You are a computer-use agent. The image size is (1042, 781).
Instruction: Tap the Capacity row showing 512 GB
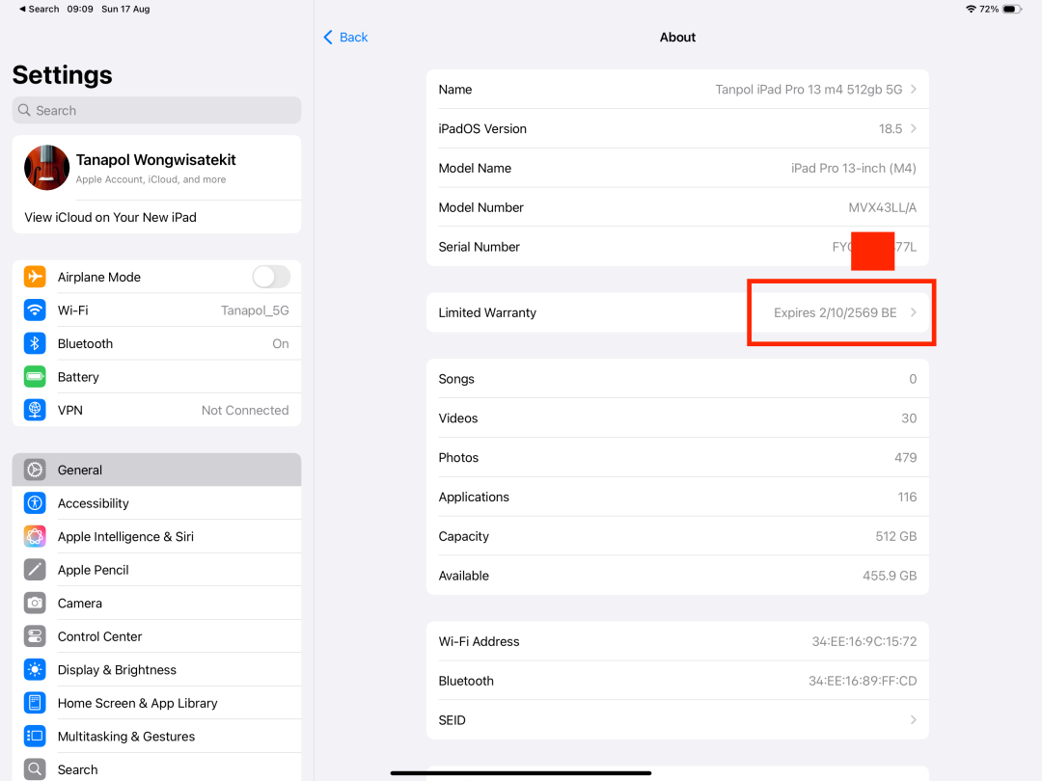(677, 536)
